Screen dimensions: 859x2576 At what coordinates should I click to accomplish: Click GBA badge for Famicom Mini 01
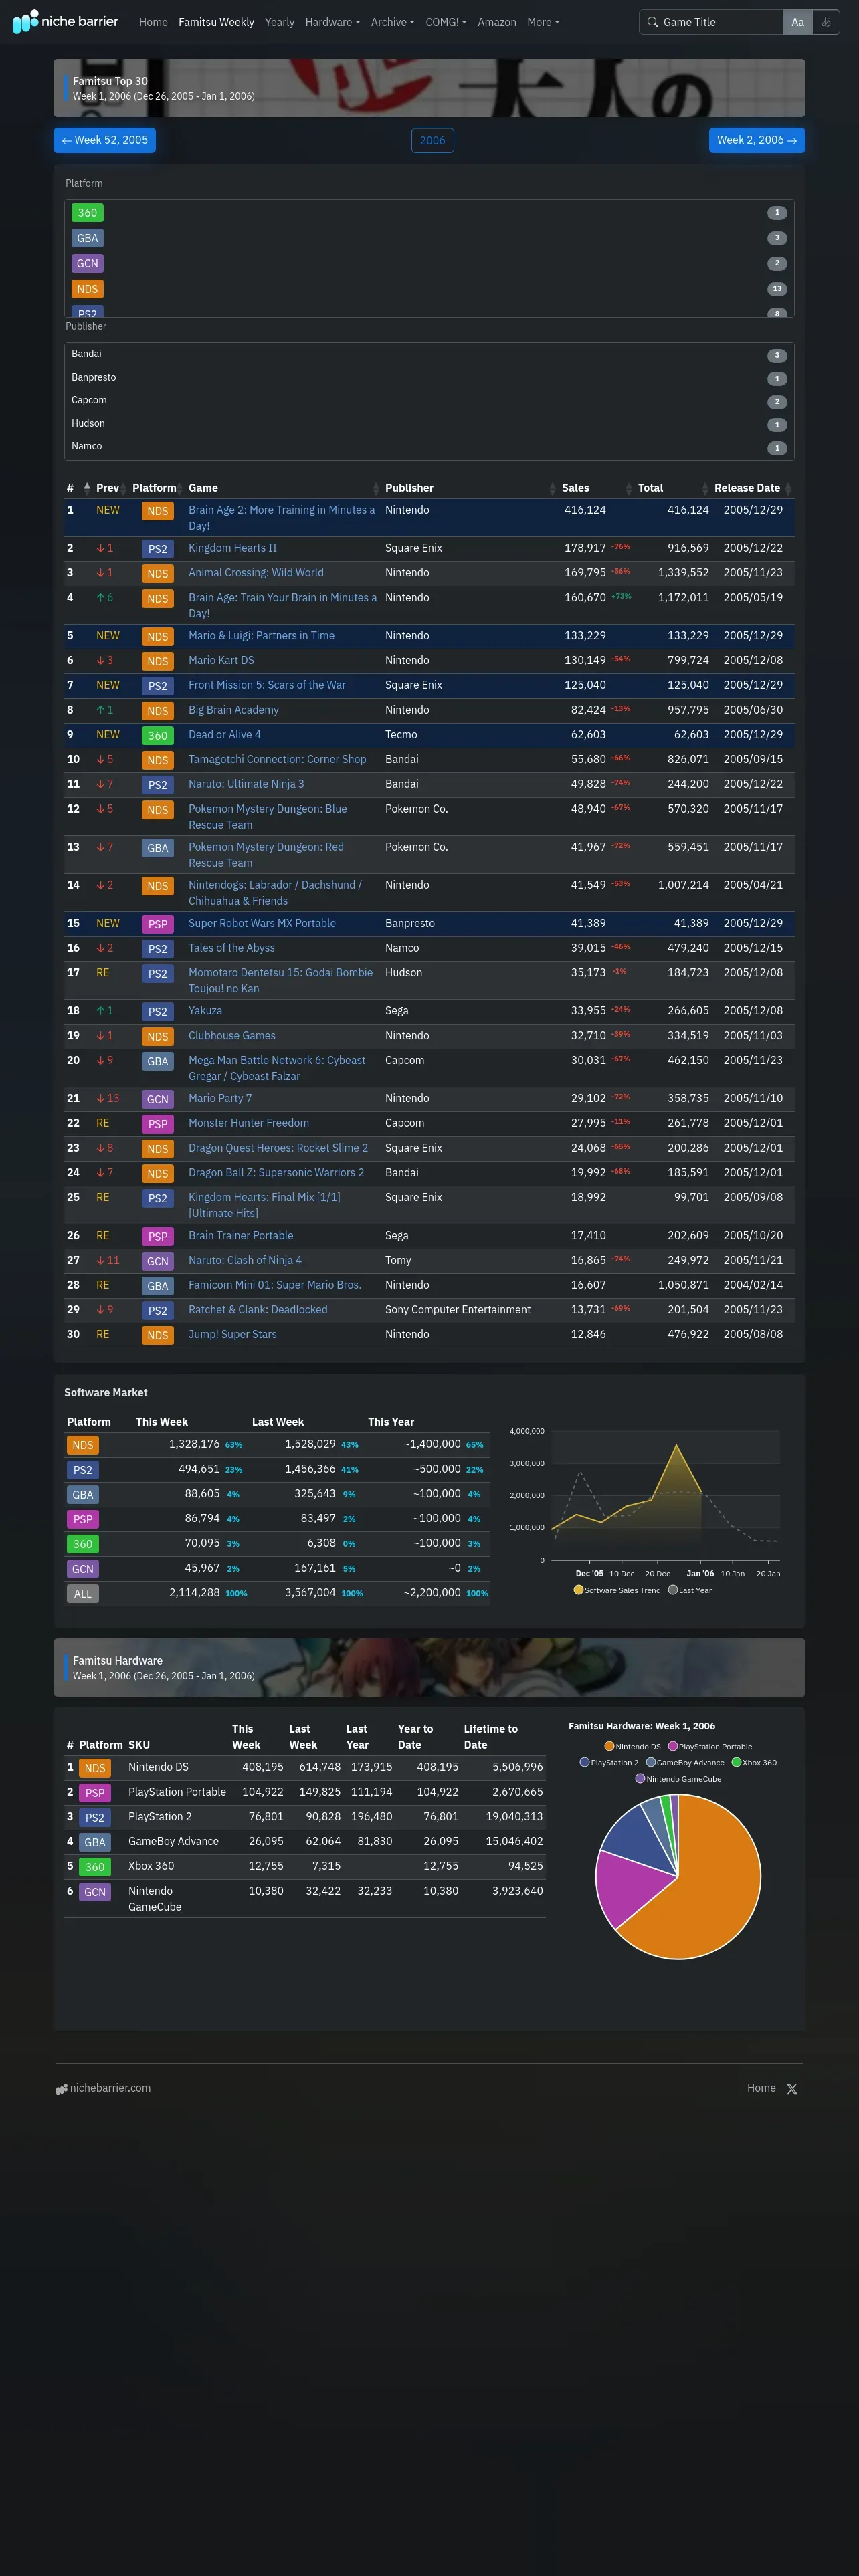point(158,1286)
